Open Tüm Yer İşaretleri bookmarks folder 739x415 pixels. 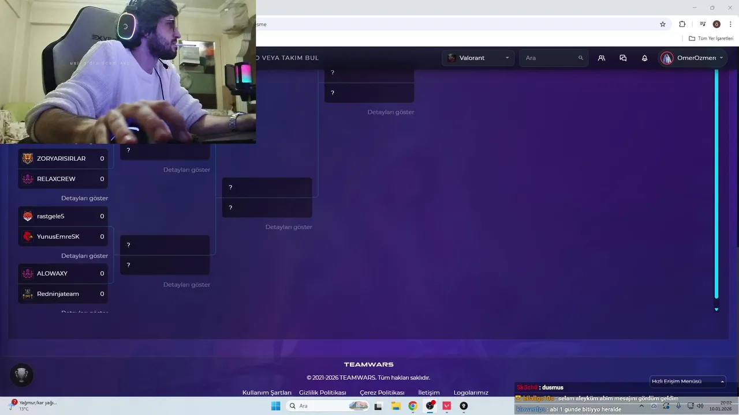coord(711,39)
